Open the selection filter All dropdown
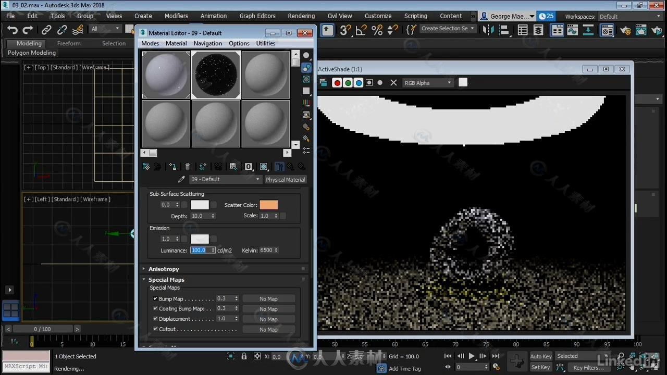Viewport: 667px width, 375px height. [105, 29]
